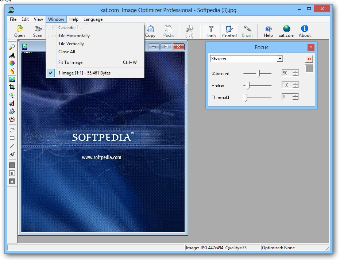Open the File menu
This screenshot has height=261, width=340.
coord(13,19)
